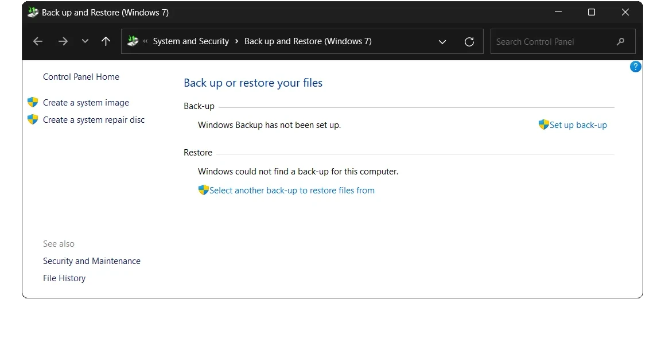Image resolution: width=665 pixels, height=342 pixels.
Task: Open Create a system image
Action: pyautogui.click(x=85, y=103)
